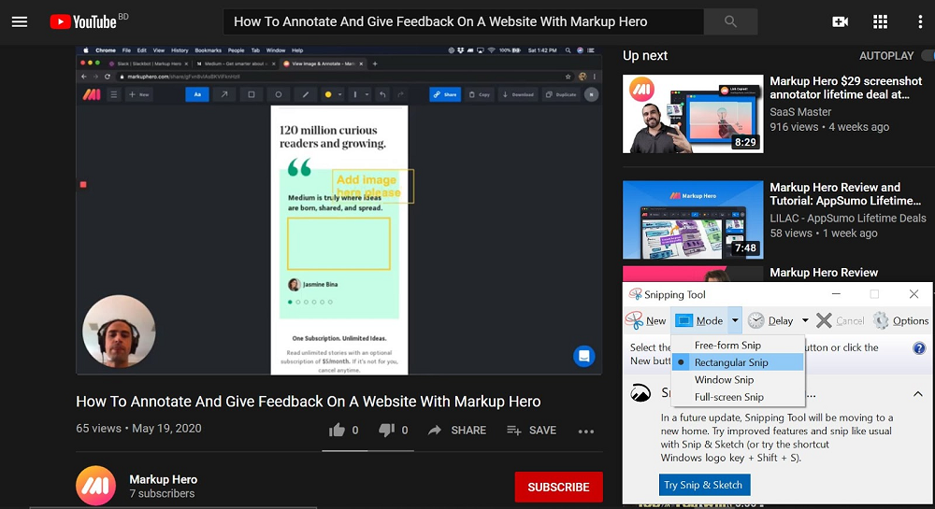The image size is (935, 509).
Task: Collapse the Snip & Sketch notice chevron
Action: click(x=918, y=394)
